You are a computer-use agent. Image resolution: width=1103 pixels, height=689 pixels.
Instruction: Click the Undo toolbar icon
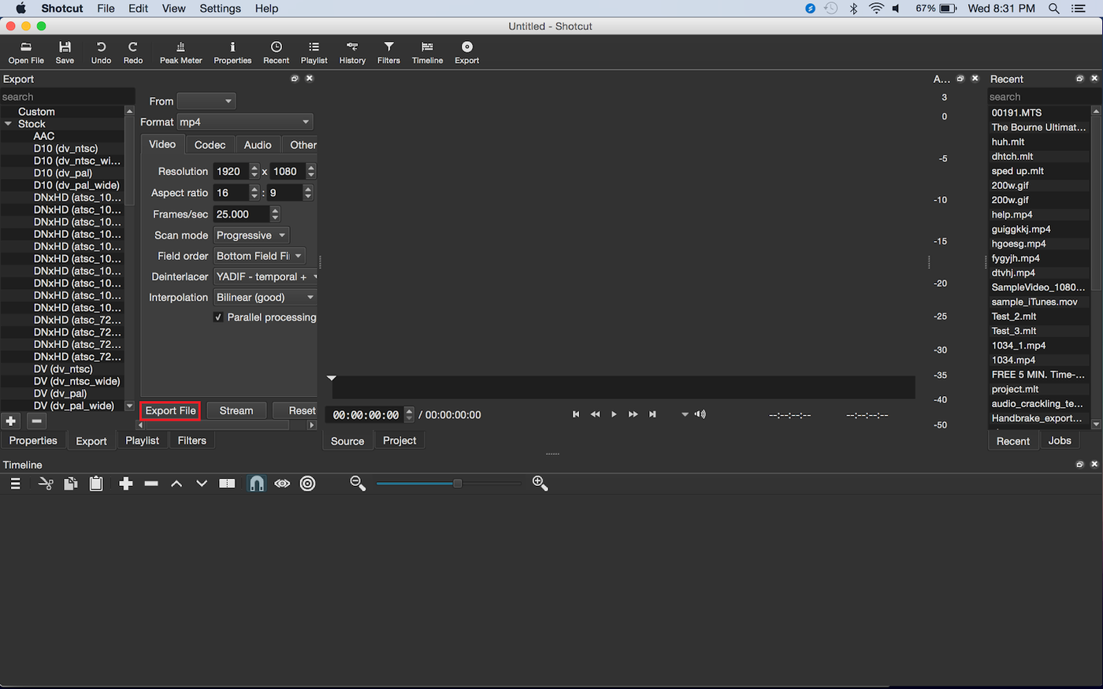point(100,52)
